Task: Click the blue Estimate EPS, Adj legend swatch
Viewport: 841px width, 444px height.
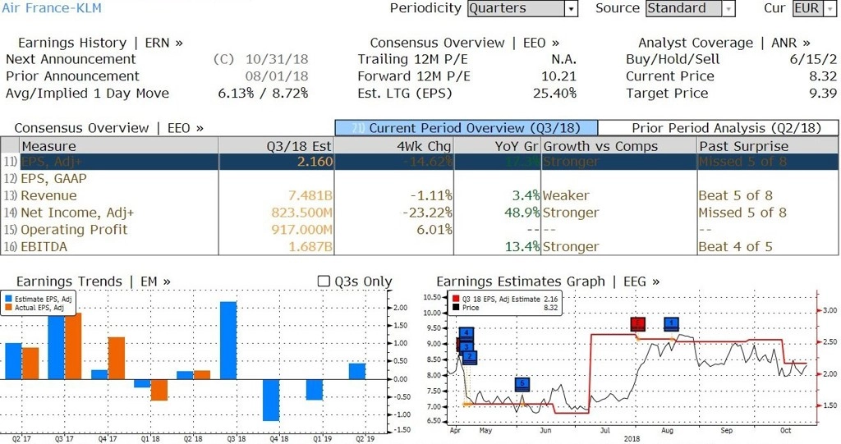Action: pos(9,300)
